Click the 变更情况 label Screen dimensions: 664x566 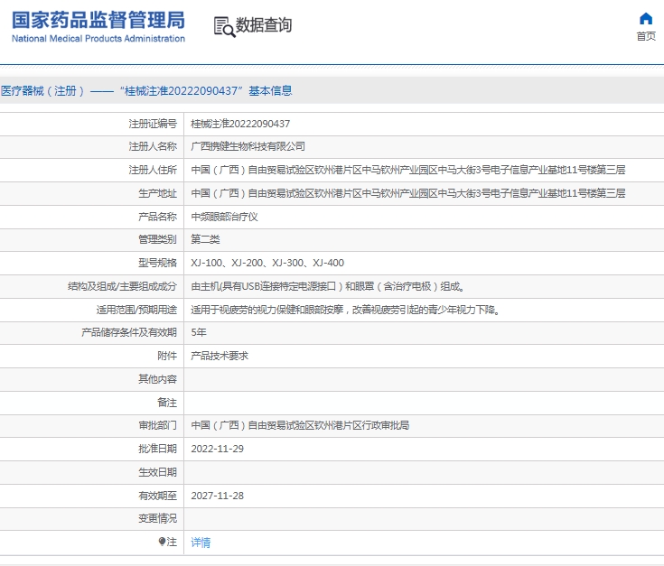pyautogui.click(x=157, y=518)
